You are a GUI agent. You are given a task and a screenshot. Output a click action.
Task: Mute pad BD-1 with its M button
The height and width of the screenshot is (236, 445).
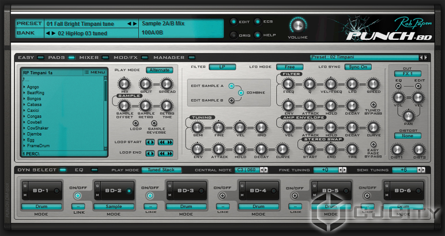(x=25, y=195)
